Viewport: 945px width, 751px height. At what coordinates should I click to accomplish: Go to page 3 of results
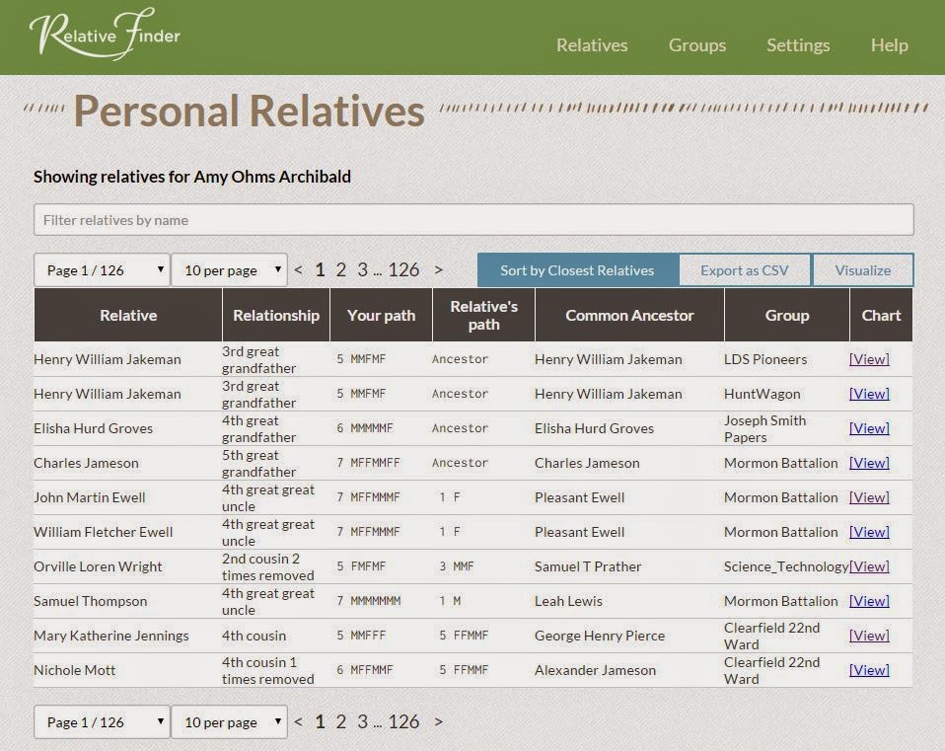click(362, 268)
